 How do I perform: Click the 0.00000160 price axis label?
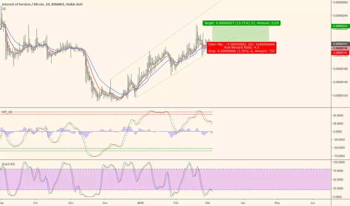(340, 69)
